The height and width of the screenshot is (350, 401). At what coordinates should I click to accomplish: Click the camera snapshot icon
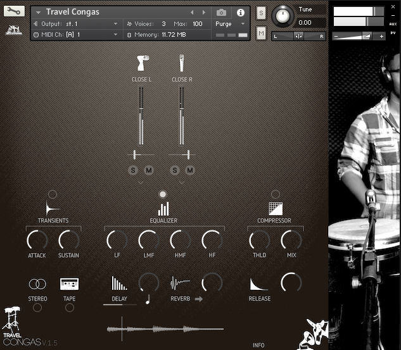pos(221,13)
